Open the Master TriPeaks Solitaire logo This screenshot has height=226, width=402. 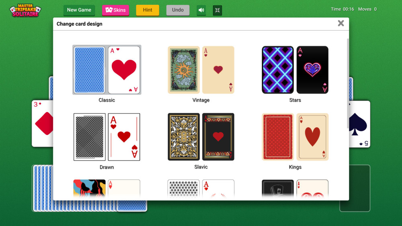[x=25, y=10]
